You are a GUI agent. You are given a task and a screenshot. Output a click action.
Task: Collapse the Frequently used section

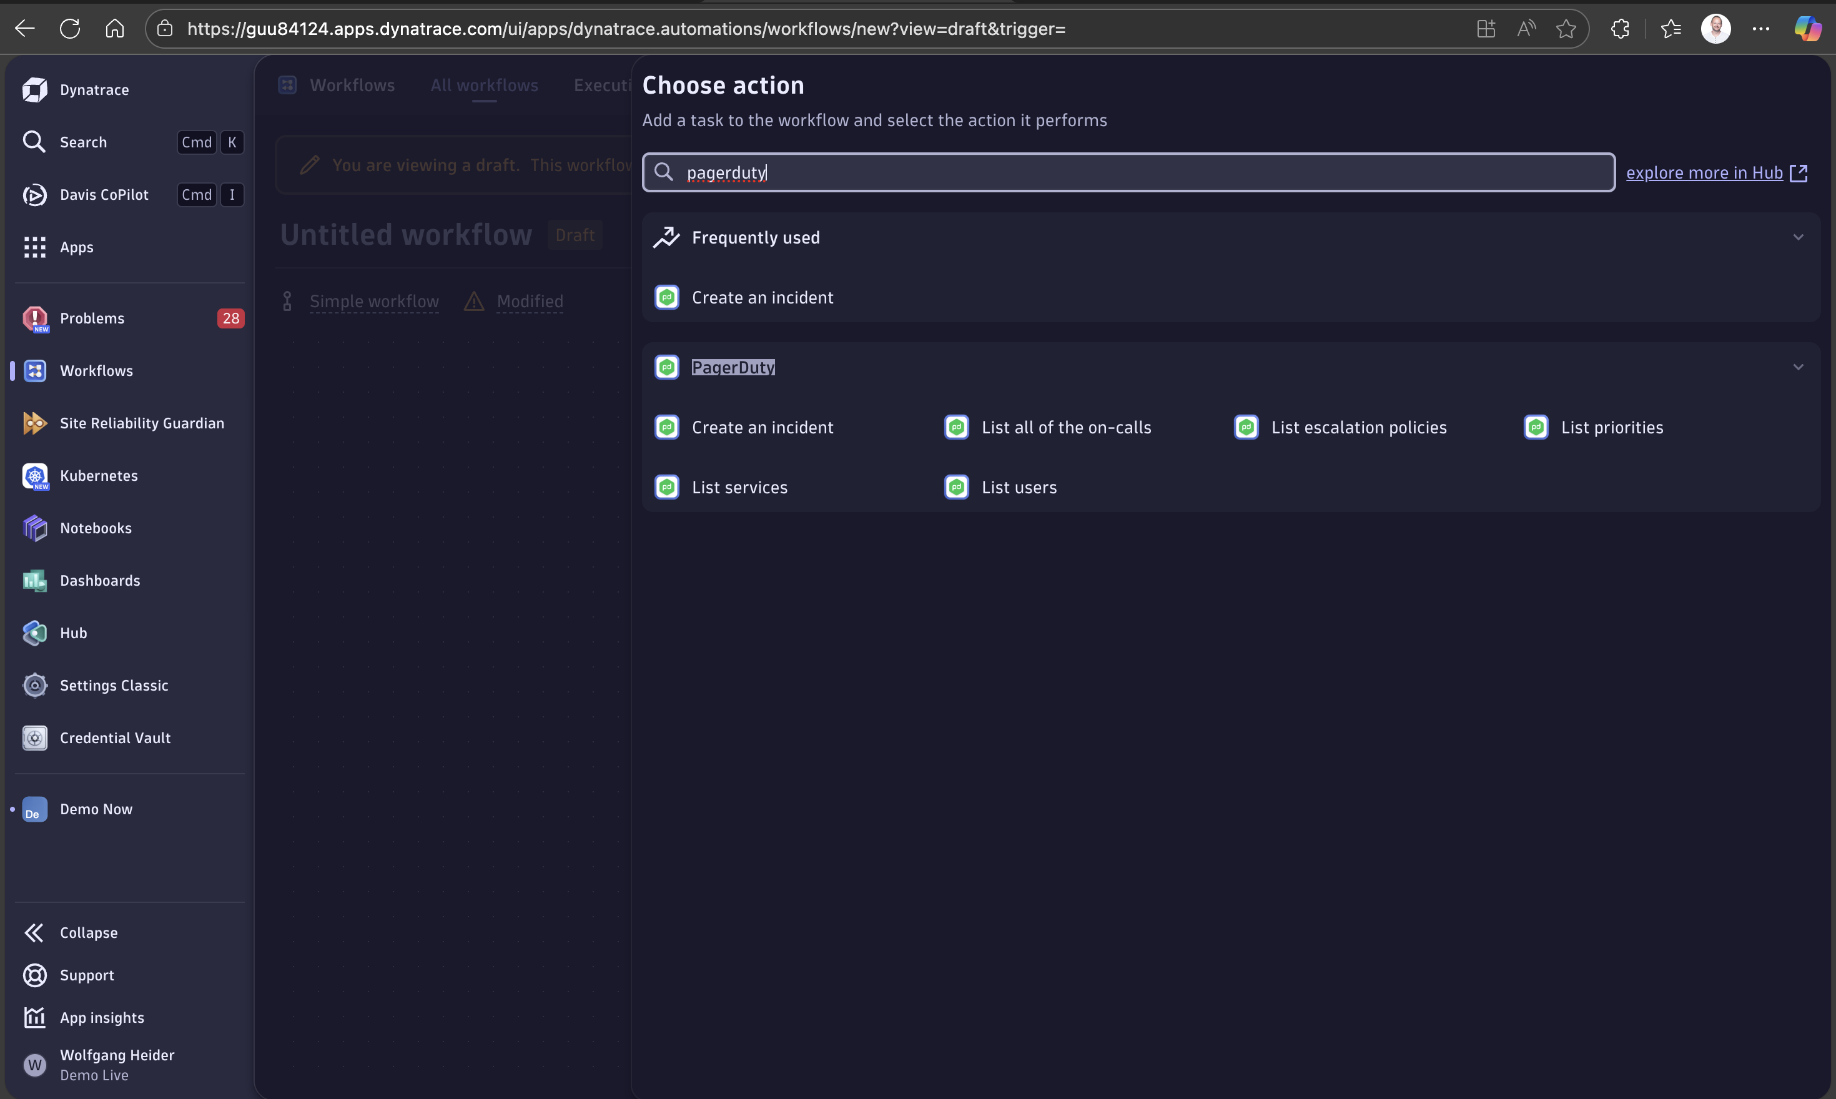[x=1799, y=236]
